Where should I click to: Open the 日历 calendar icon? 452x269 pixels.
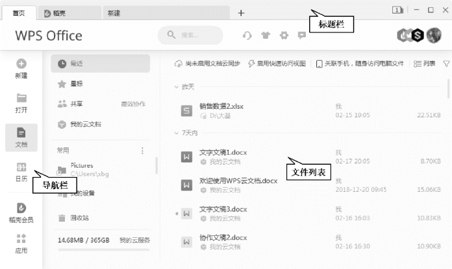pyautogui.click(x=21, y=167)
